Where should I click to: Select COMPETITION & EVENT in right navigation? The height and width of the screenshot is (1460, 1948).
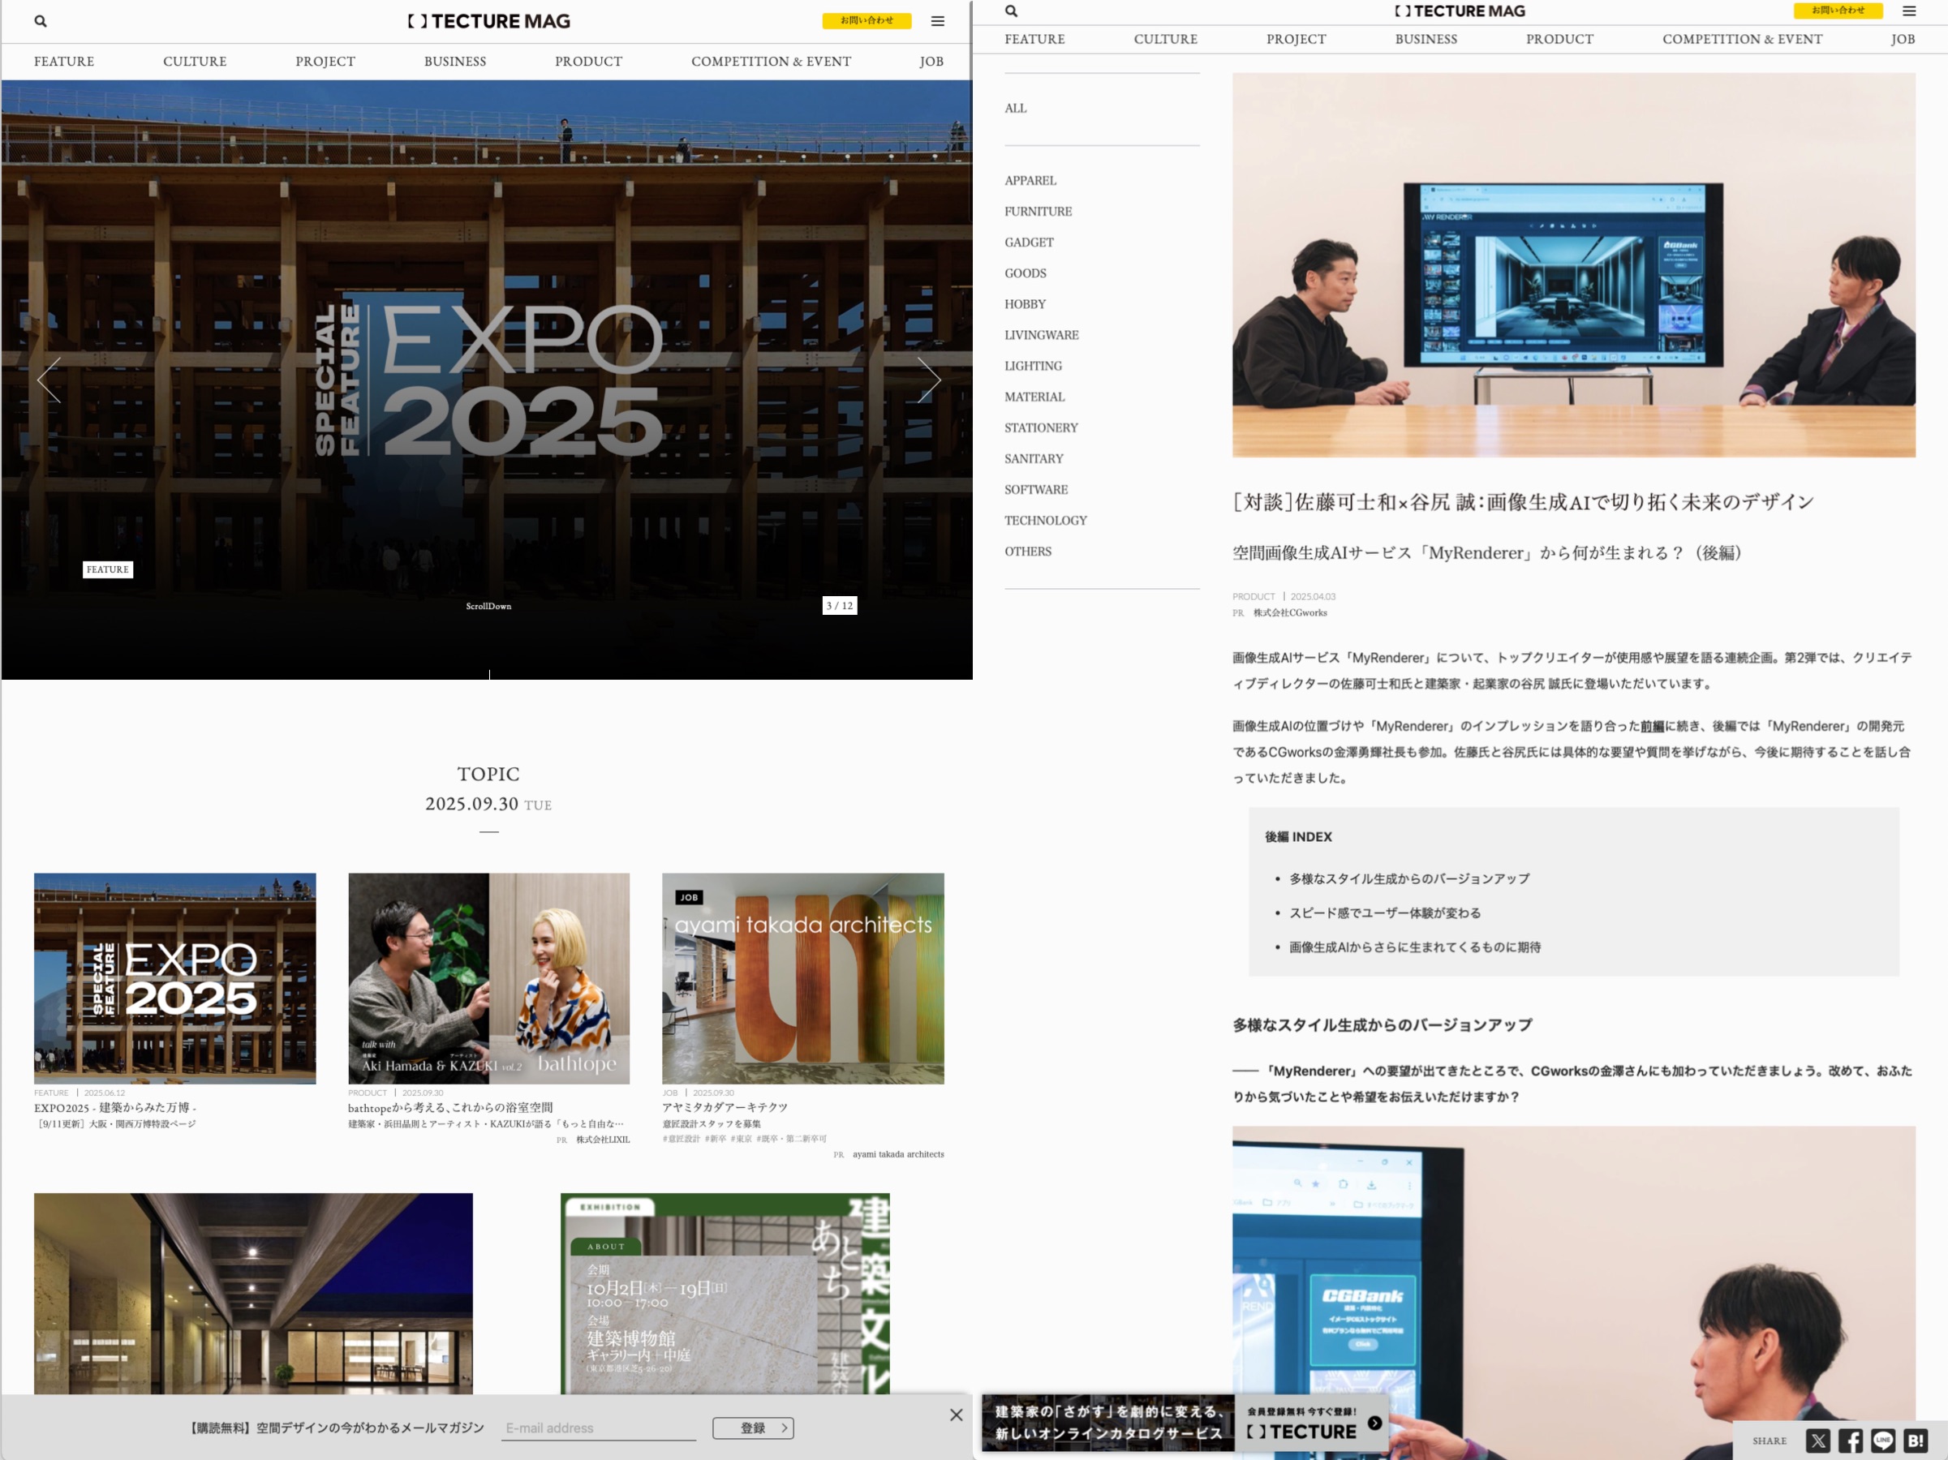pyautogui.click(x=1741, y=40)
